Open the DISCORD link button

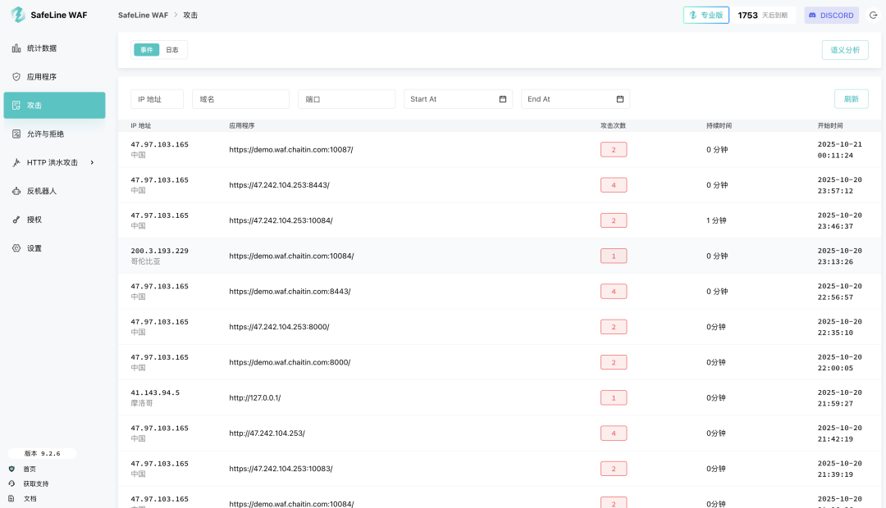click(x=831, y=16)
